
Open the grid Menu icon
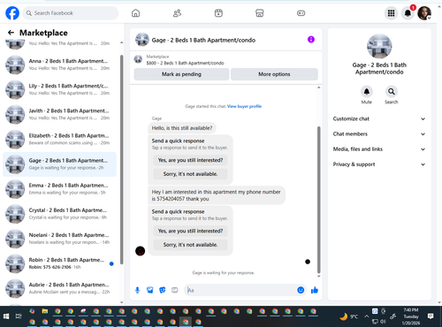click(x=391, y=13)
